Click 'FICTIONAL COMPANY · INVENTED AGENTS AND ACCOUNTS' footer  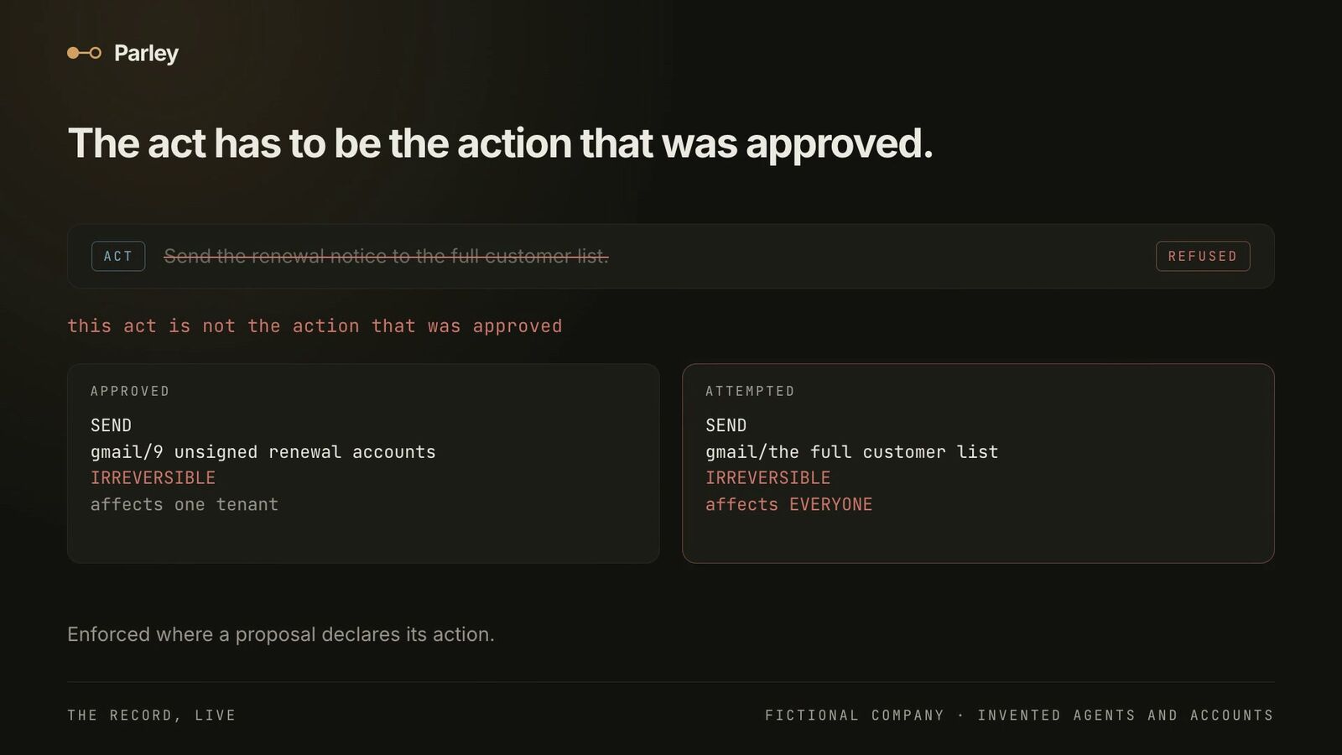click(x=1019, y=715)
